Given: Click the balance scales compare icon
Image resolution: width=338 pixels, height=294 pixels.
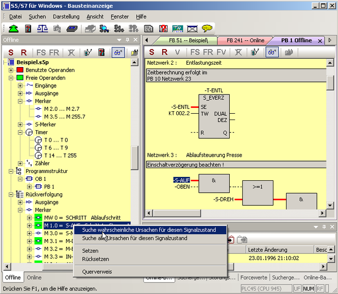Looking at the screenshot, I should point(43,28).
